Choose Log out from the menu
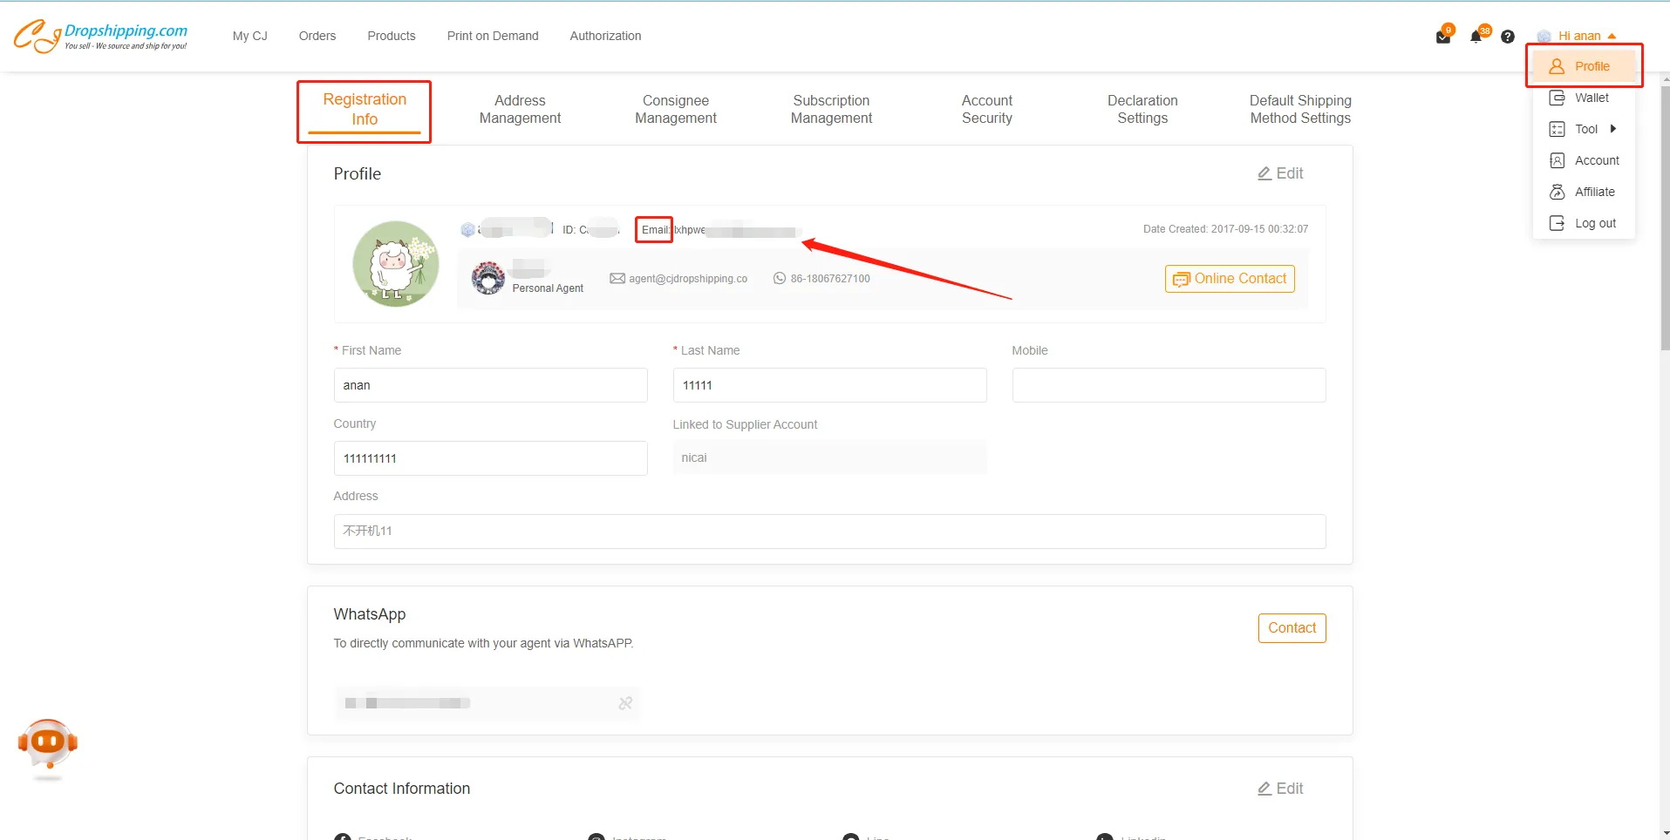This screenshot has width=1670, height=840. [1594, 223]
